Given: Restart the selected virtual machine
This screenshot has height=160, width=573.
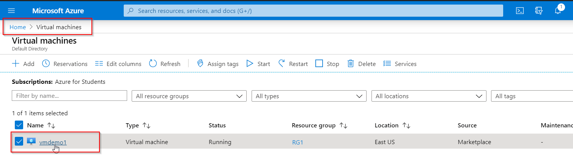Looking at the screenshot, I should click(x=293, y=64).
